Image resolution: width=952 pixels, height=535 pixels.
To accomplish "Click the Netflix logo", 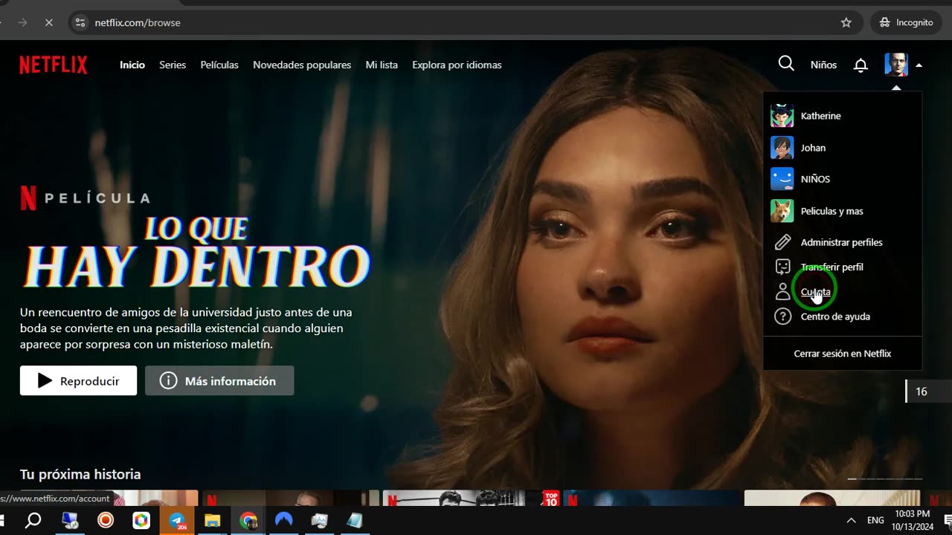I will point(54,65).
